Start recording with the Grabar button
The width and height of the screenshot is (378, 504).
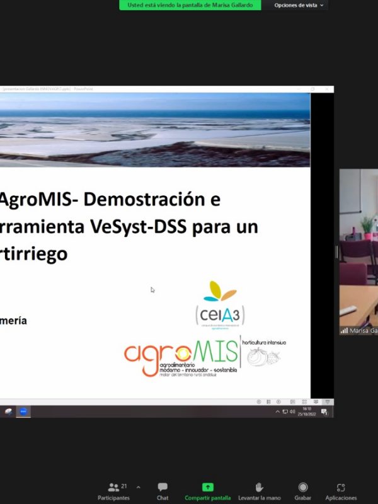(303, 491)
